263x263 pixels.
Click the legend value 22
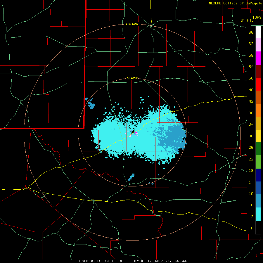[x=251, y=159]
